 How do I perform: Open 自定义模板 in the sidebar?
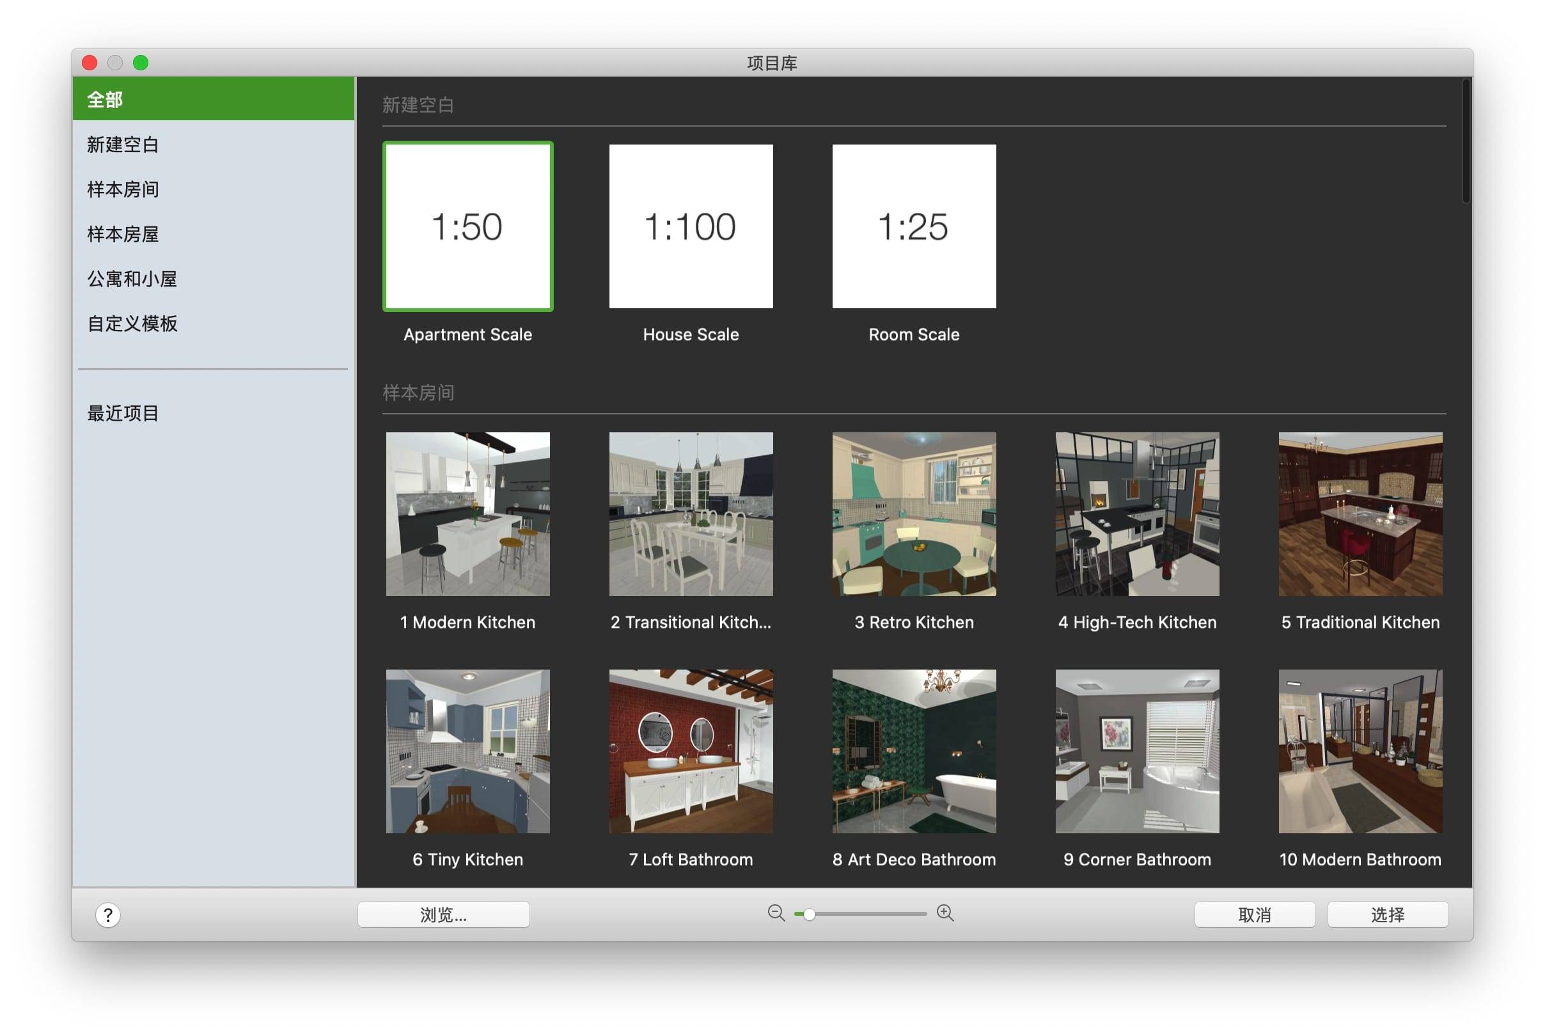132,324
